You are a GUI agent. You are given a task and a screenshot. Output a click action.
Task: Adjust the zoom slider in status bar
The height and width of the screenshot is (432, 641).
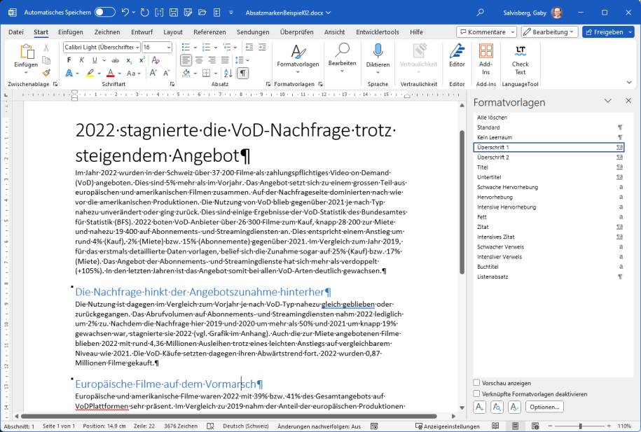point(580,426)
